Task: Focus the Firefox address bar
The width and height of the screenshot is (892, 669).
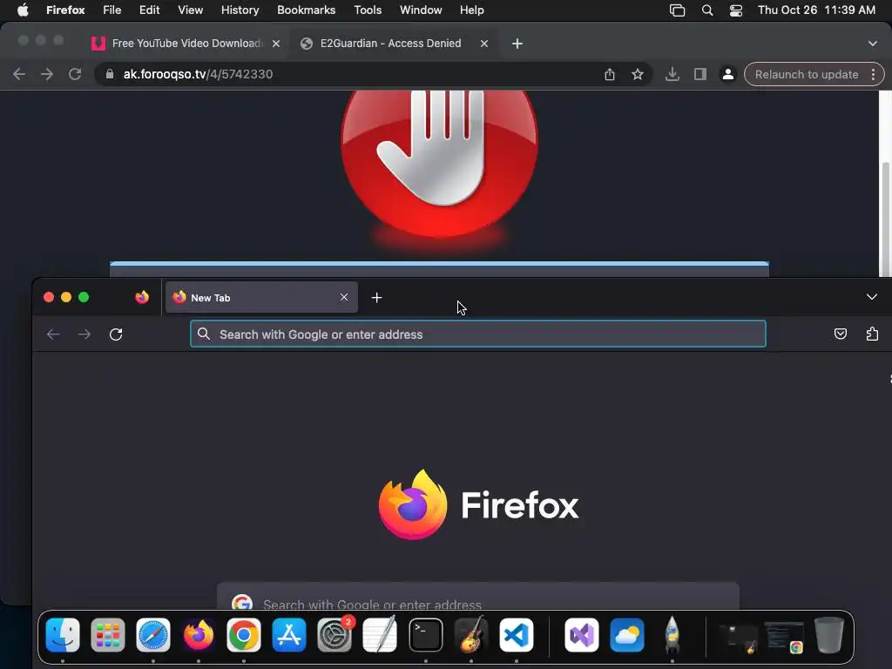Action: coord(478,334)
